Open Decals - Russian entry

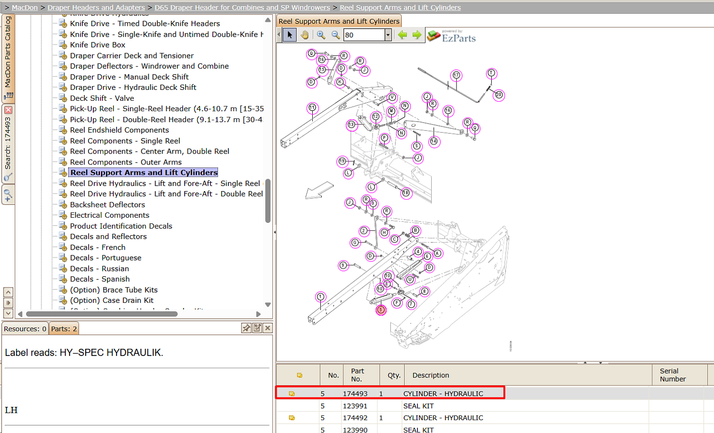[x=99, y=269]
